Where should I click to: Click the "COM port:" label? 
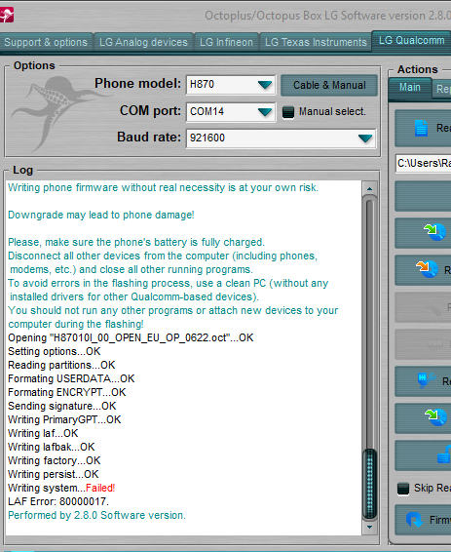coord(150,111)
